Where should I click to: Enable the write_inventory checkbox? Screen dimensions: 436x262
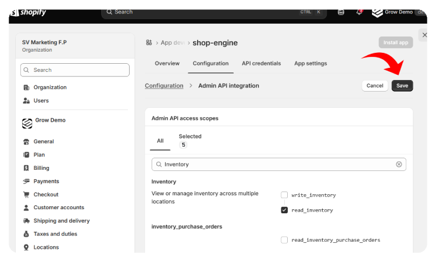point(284,195)
